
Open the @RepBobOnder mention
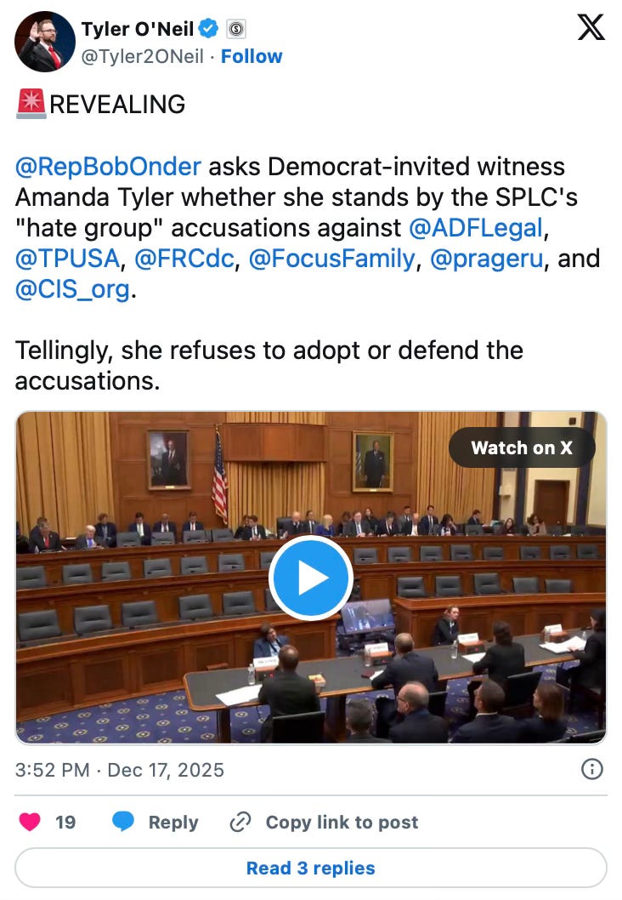click(x=108, y=167)
